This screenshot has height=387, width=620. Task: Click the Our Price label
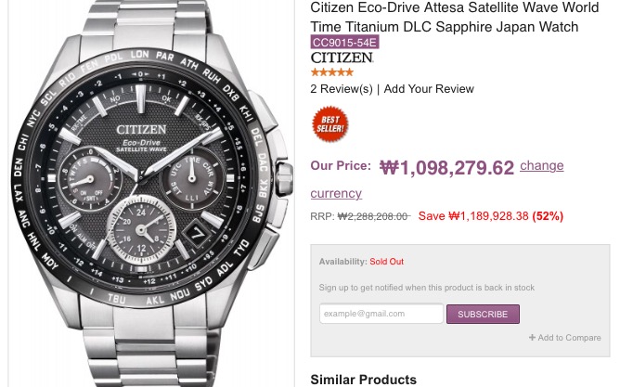tap(341, 167)
